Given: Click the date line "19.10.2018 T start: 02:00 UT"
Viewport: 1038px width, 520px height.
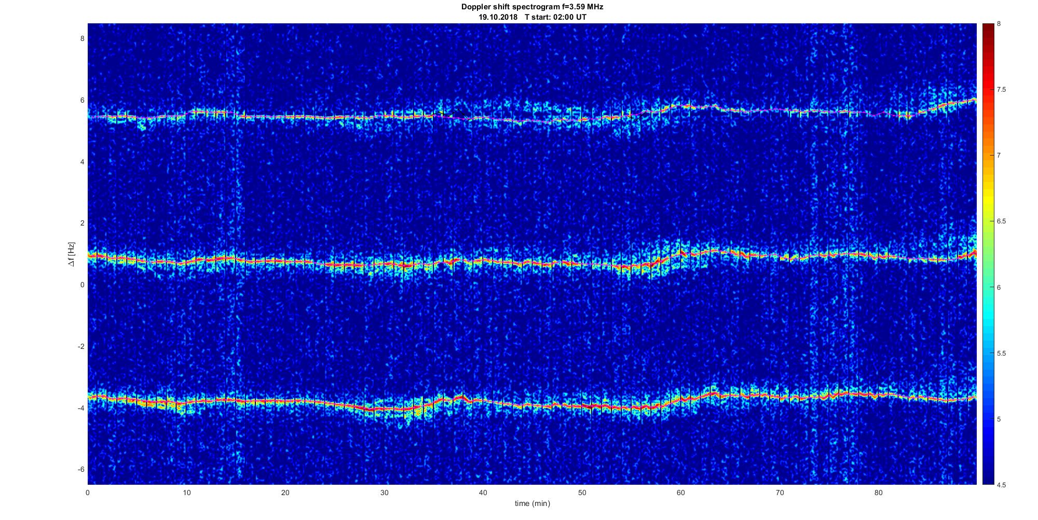Looking at the screenshot, I should [x=532, y=17].
